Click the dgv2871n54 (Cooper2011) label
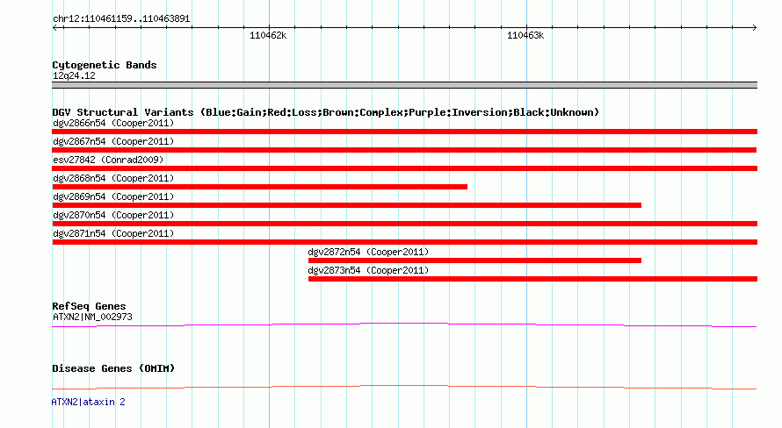This screenshot has height=428, width=782. (x=113, y=233)
